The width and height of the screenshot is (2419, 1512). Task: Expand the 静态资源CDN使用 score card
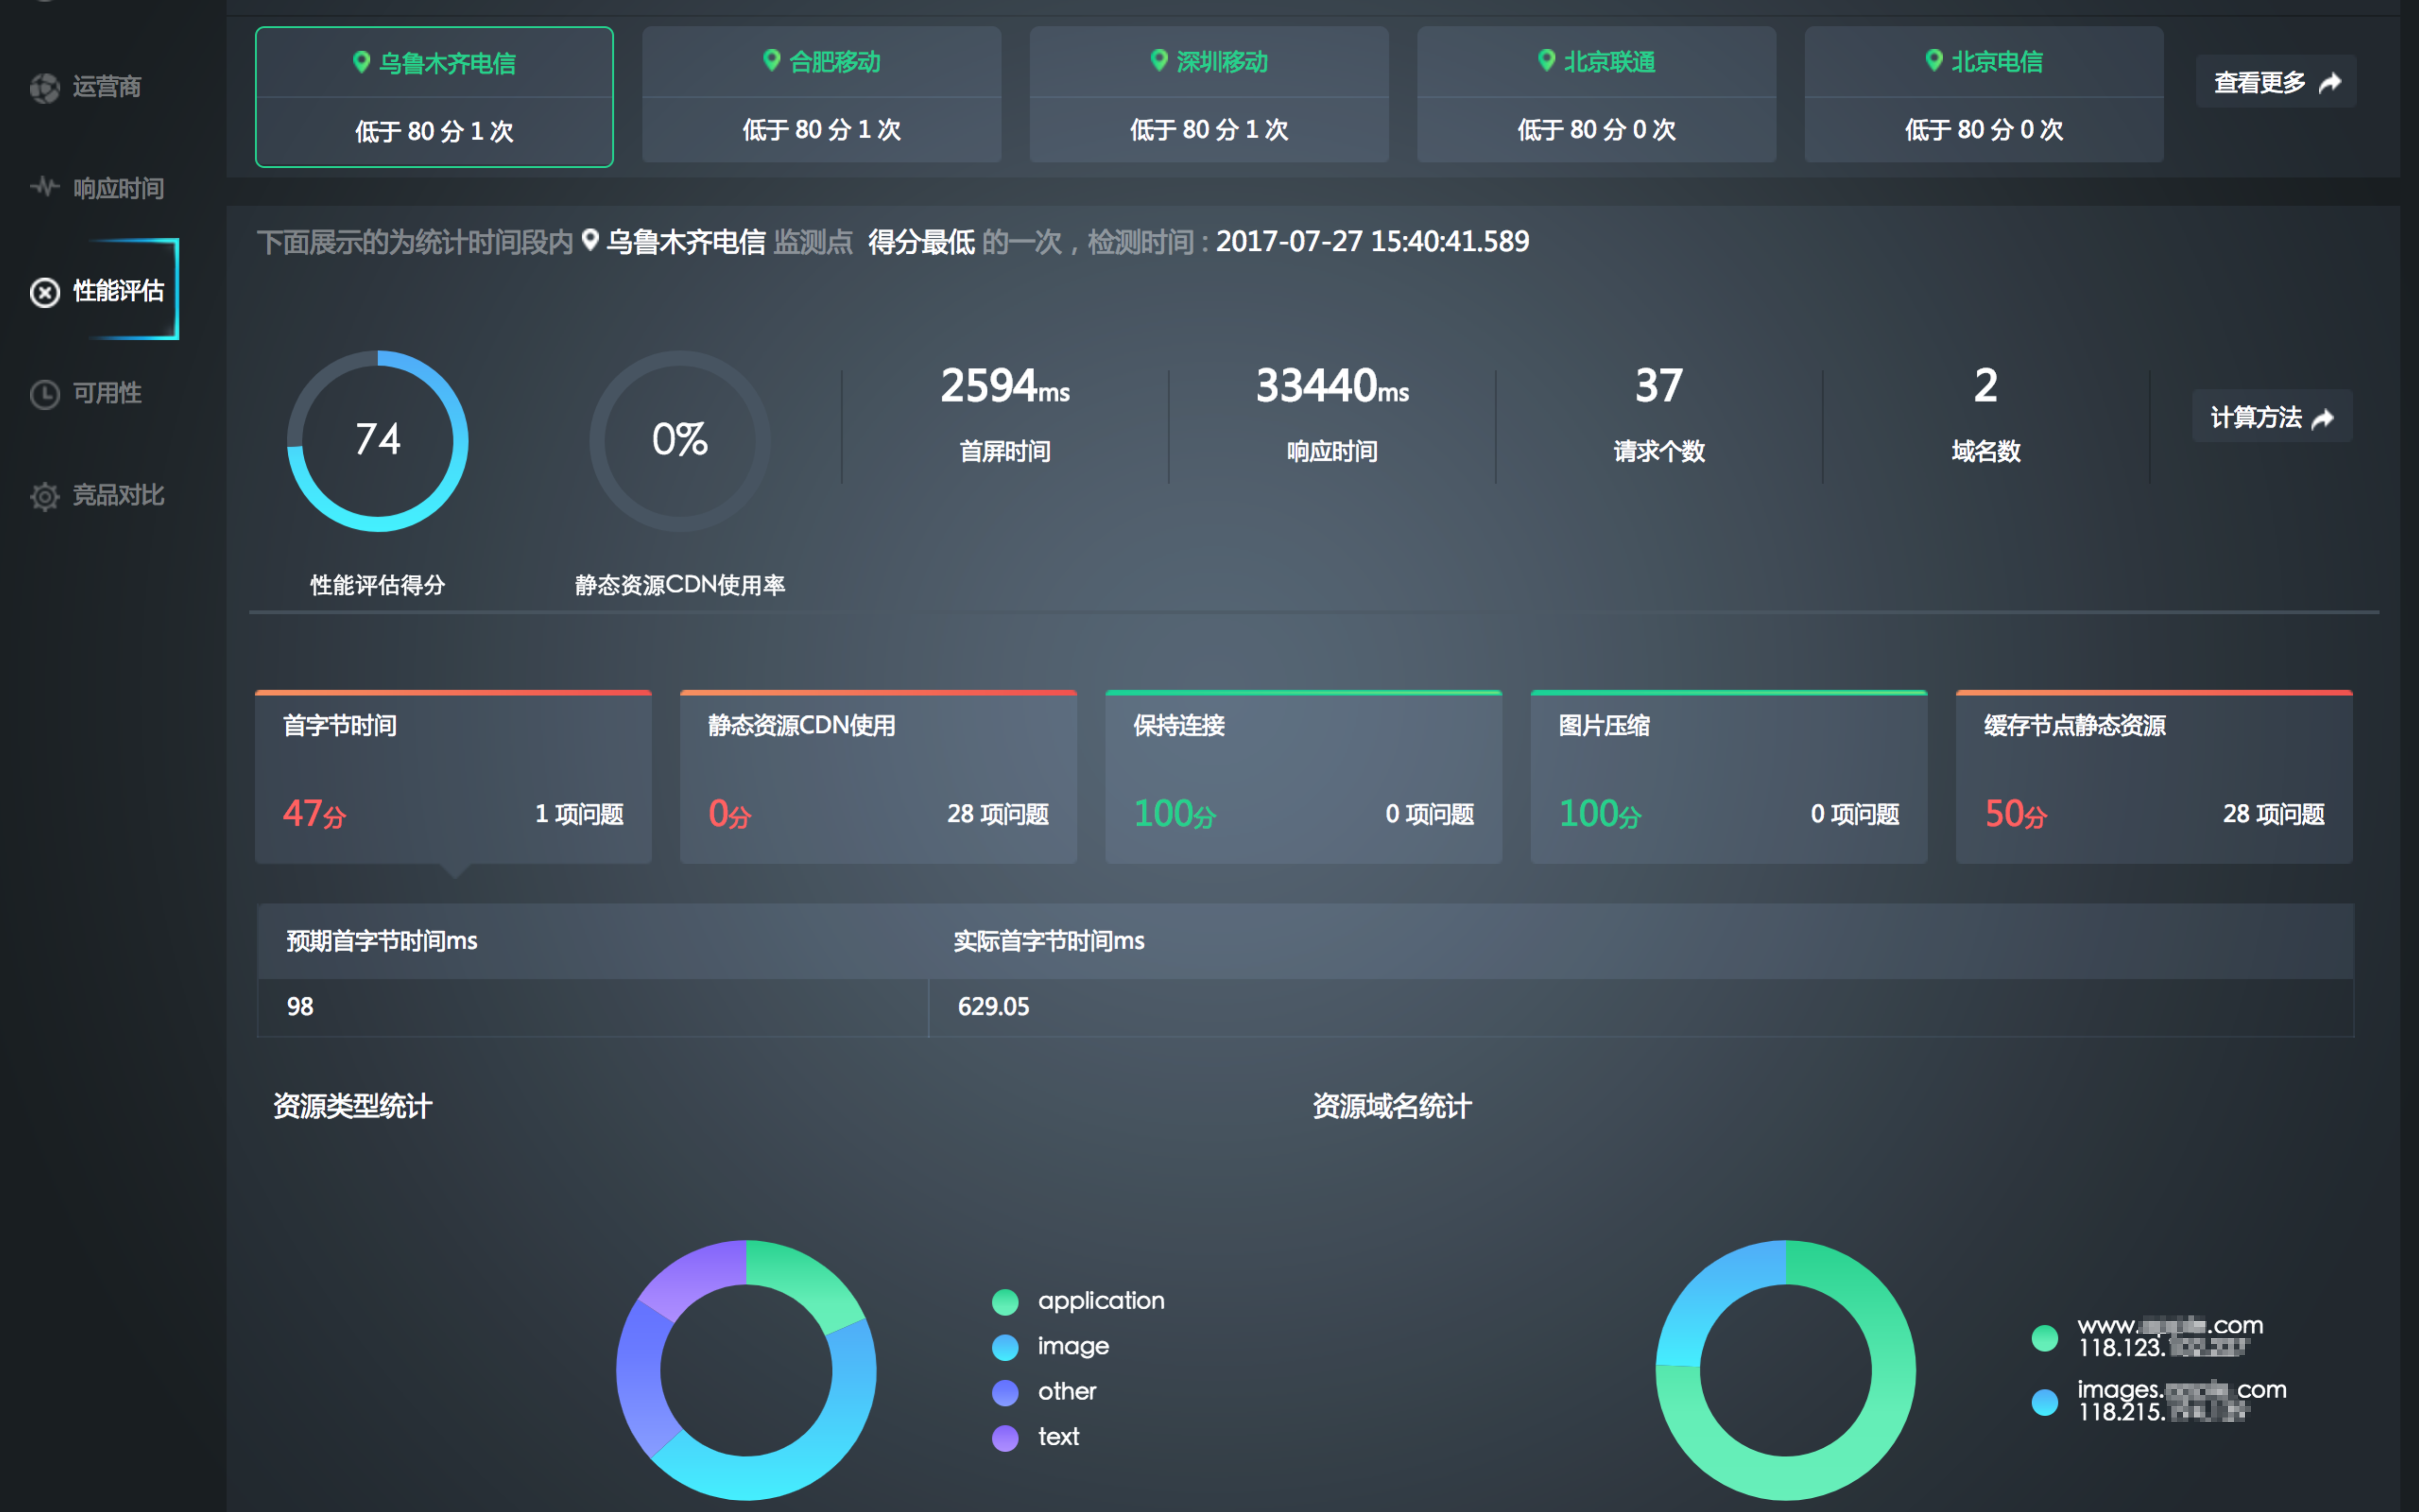[x=878, y=777]
